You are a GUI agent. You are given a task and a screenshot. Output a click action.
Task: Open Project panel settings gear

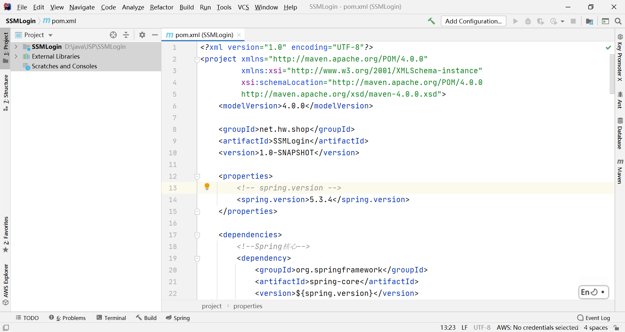click(142, 35)
